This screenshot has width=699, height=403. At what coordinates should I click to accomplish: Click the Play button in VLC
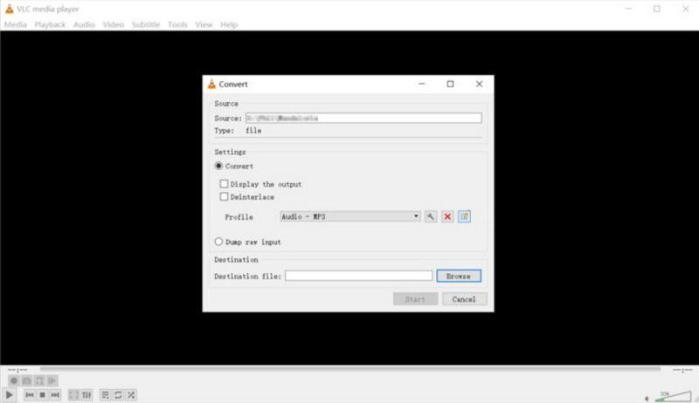pos(9,394)
